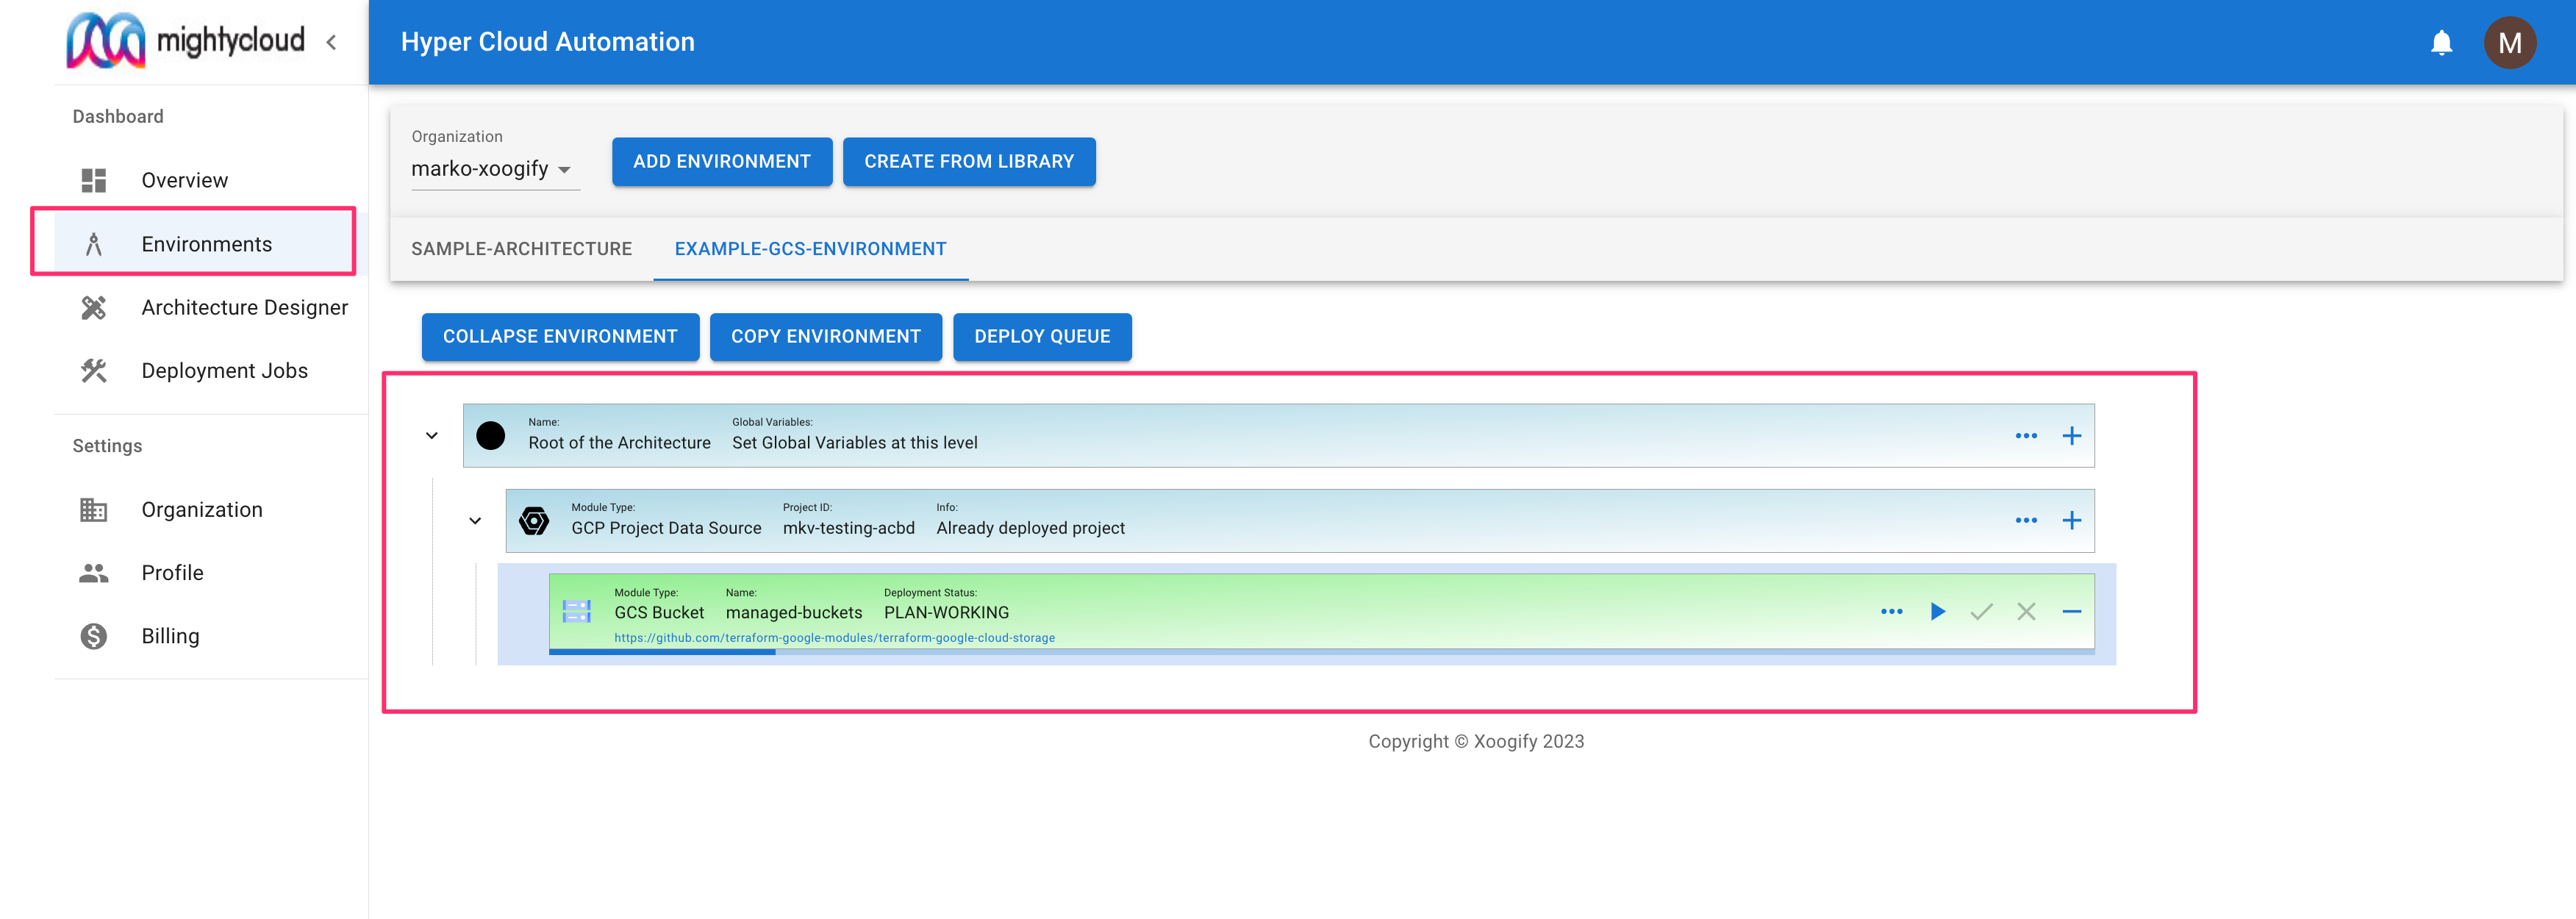The image size is (2576, 919).
Task: Click plus icon on GCP Project Data Source row
Action: coord(2071,520)
